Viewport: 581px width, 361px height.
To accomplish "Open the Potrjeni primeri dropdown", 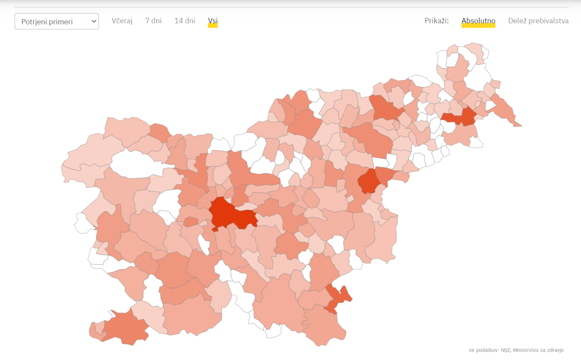I will [x=57, y=21].
